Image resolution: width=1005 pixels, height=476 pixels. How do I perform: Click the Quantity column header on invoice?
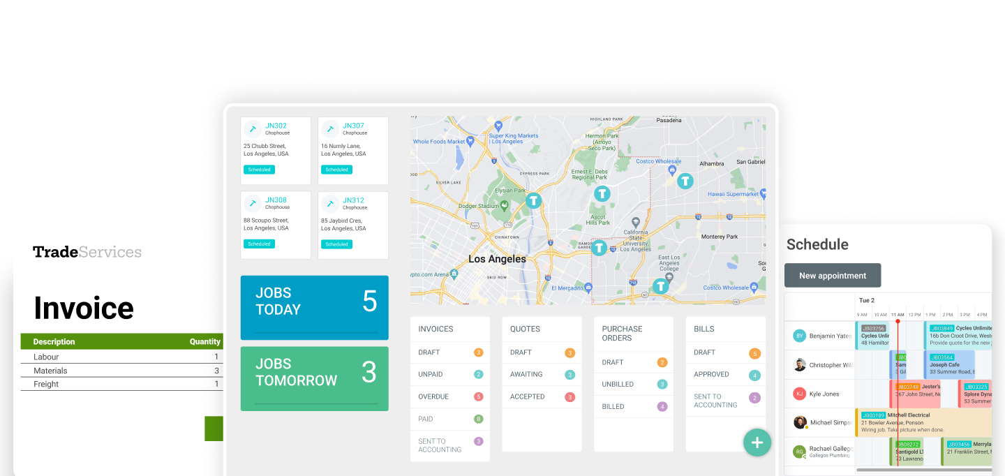205,342
